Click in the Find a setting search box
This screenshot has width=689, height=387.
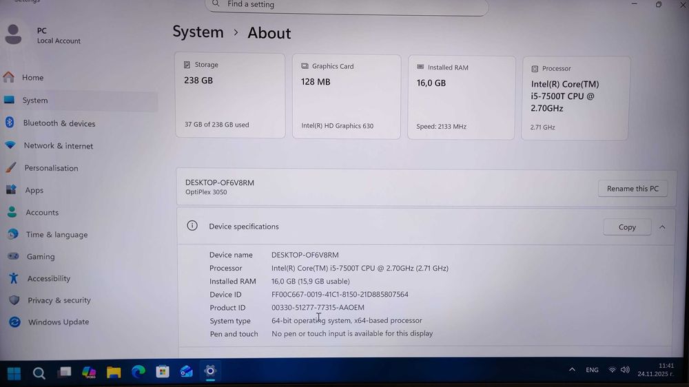[347, 6]
